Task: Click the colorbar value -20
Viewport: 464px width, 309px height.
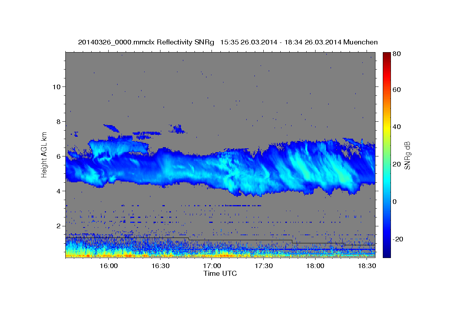Action: (x=398, y=239)
